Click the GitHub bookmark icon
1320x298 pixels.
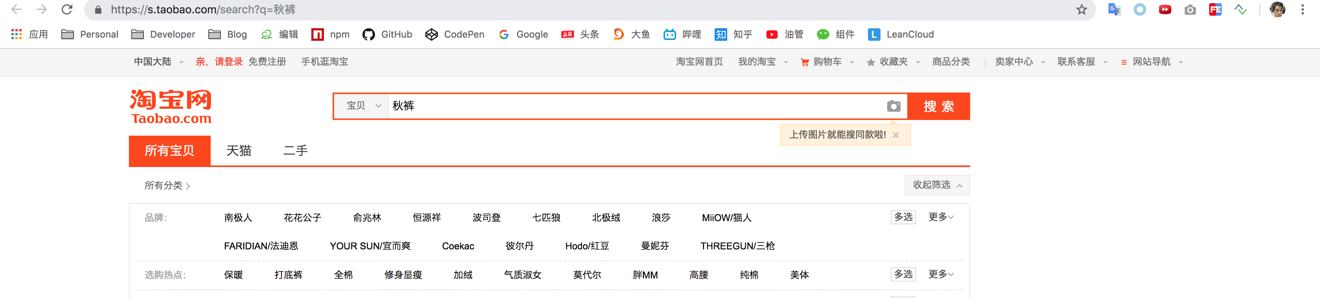point(368,34)
